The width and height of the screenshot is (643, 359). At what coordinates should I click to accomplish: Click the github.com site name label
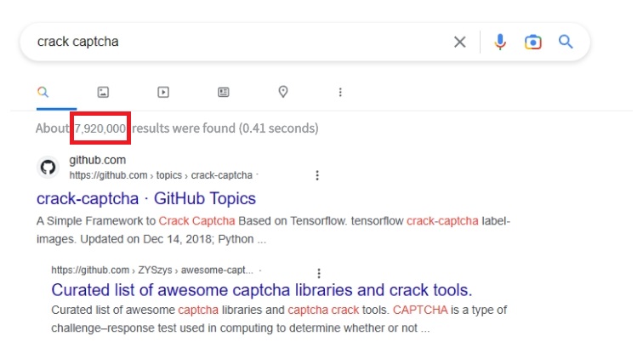coord(98,160)
